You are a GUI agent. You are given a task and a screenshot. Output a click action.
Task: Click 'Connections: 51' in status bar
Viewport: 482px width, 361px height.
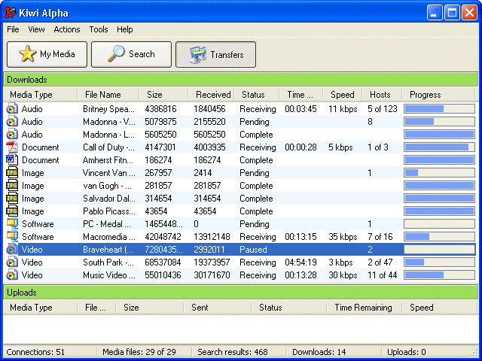coord(35,352)
